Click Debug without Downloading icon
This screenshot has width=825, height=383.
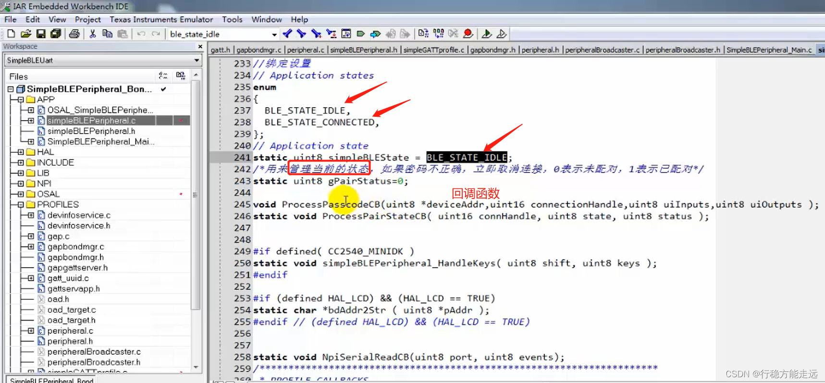coord(501,34)
